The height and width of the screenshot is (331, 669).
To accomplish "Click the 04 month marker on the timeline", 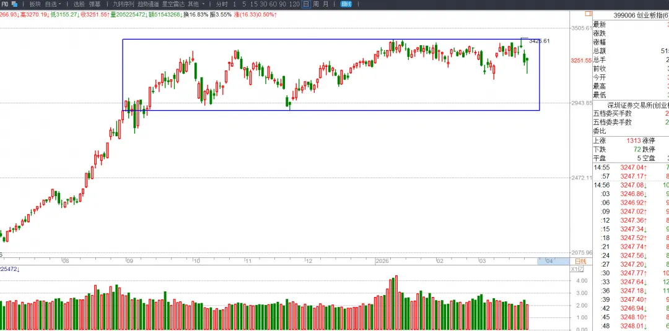I will coord(549,260).
